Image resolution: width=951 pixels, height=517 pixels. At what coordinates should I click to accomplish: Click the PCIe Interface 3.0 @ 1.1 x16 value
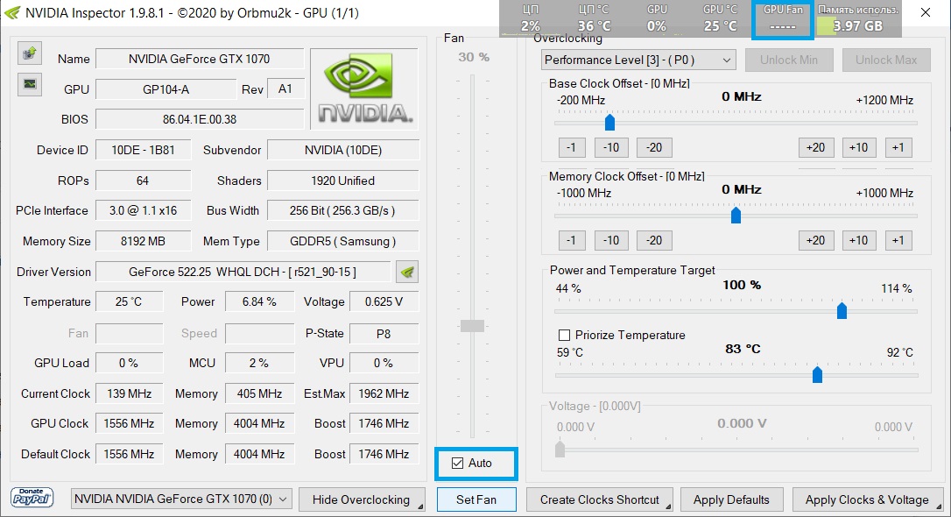tap(143, 210)
